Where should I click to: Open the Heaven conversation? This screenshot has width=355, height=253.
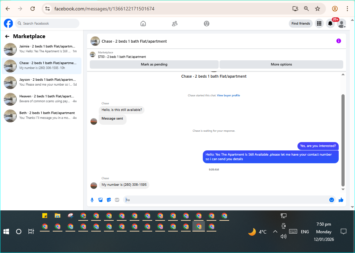(x=42, y=99)
